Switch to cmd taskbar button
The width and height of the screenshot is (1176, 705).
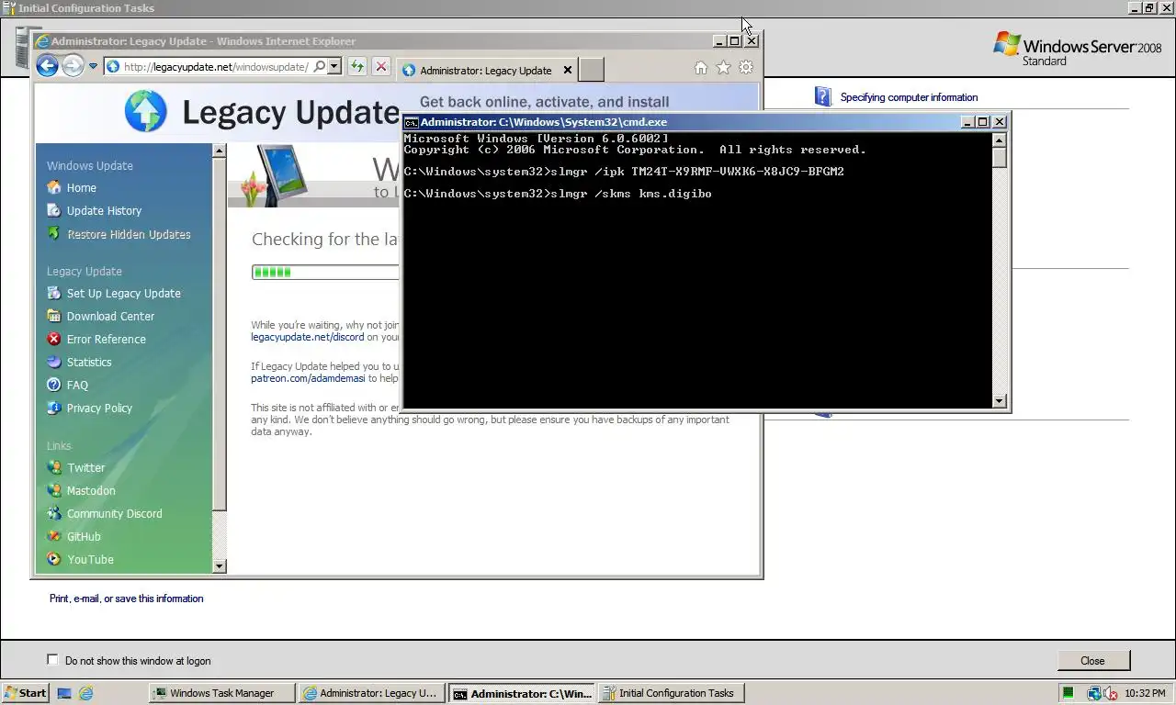coord(522,693)
